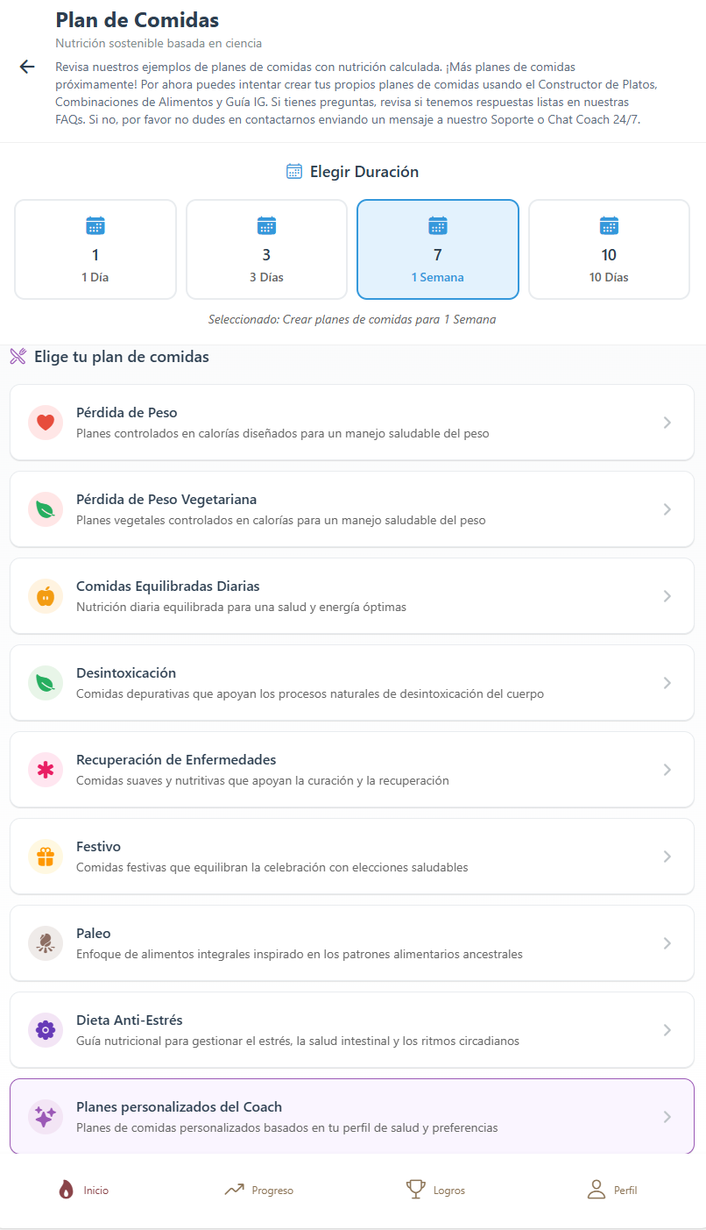Click the green leaf Desintoxicación icon
Viewport: 706px width, 1230px height.
click(46, 683)
